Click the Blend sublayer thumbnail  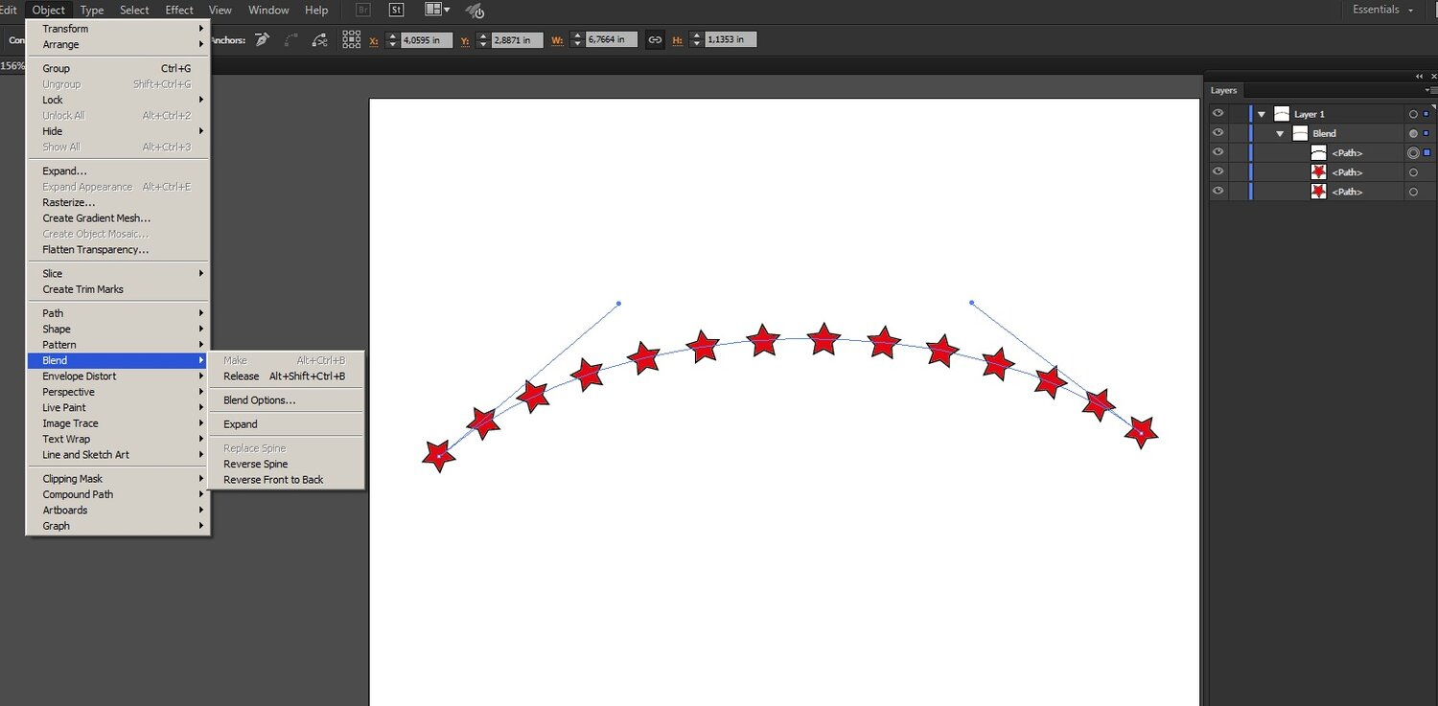pyautogui.click(x=1300, y=133)
